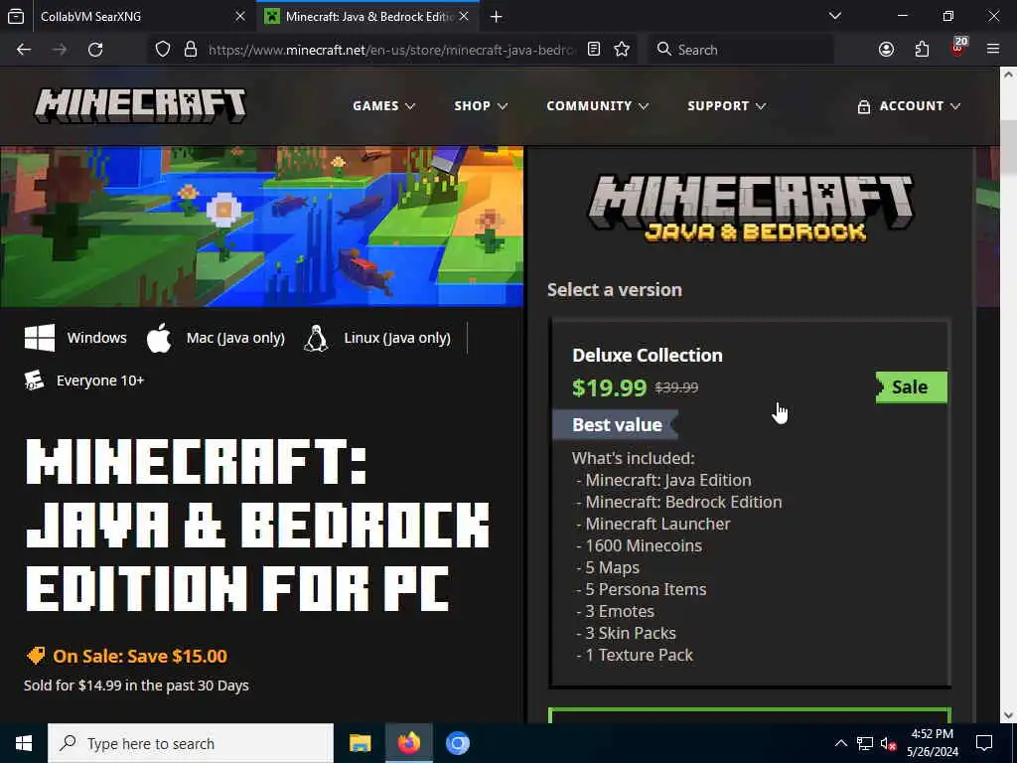Open the ad blocker extension with badge 20
The width and height of the screenshot is (1017, 763).
958,48
